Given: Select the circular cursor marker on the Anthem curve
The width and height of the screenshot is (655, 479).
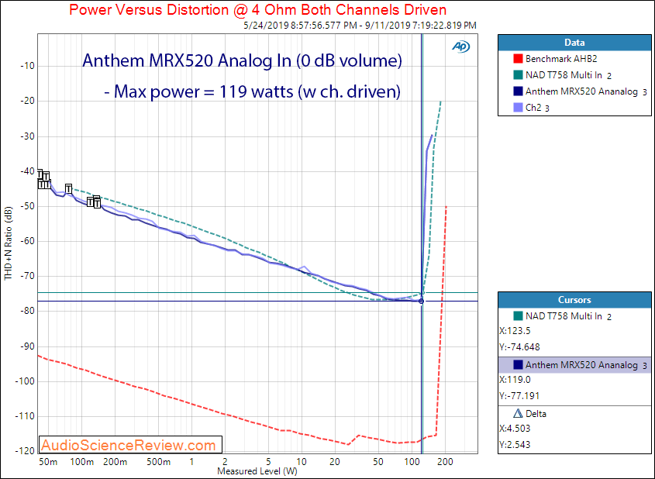Looking at the screenshot, I should pos(421,301).
